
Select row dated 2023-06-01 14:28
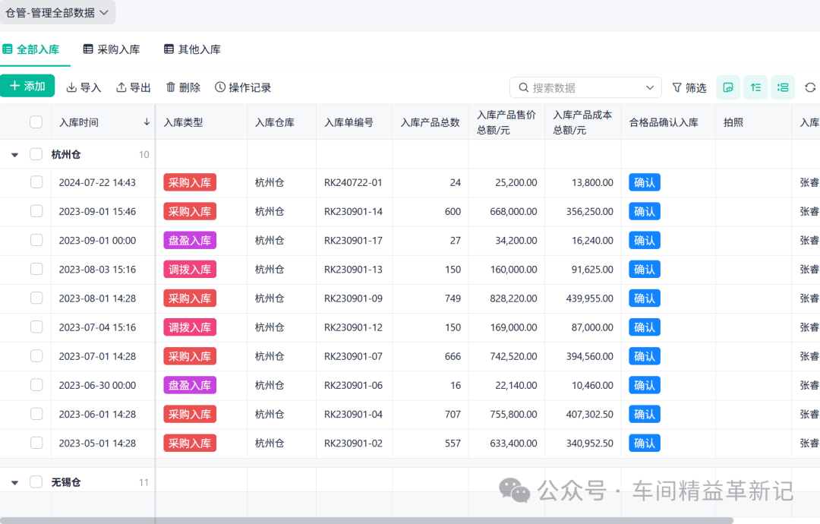[36, 414]
